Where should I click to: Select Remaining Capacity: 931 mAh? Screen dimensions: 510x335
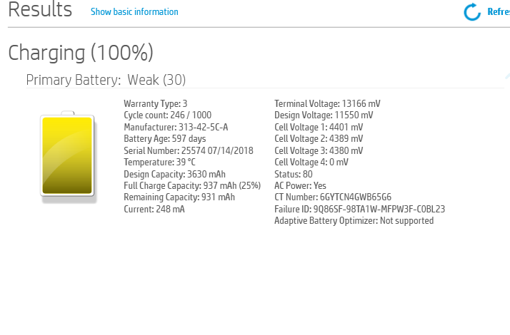[x=179, y=197]
